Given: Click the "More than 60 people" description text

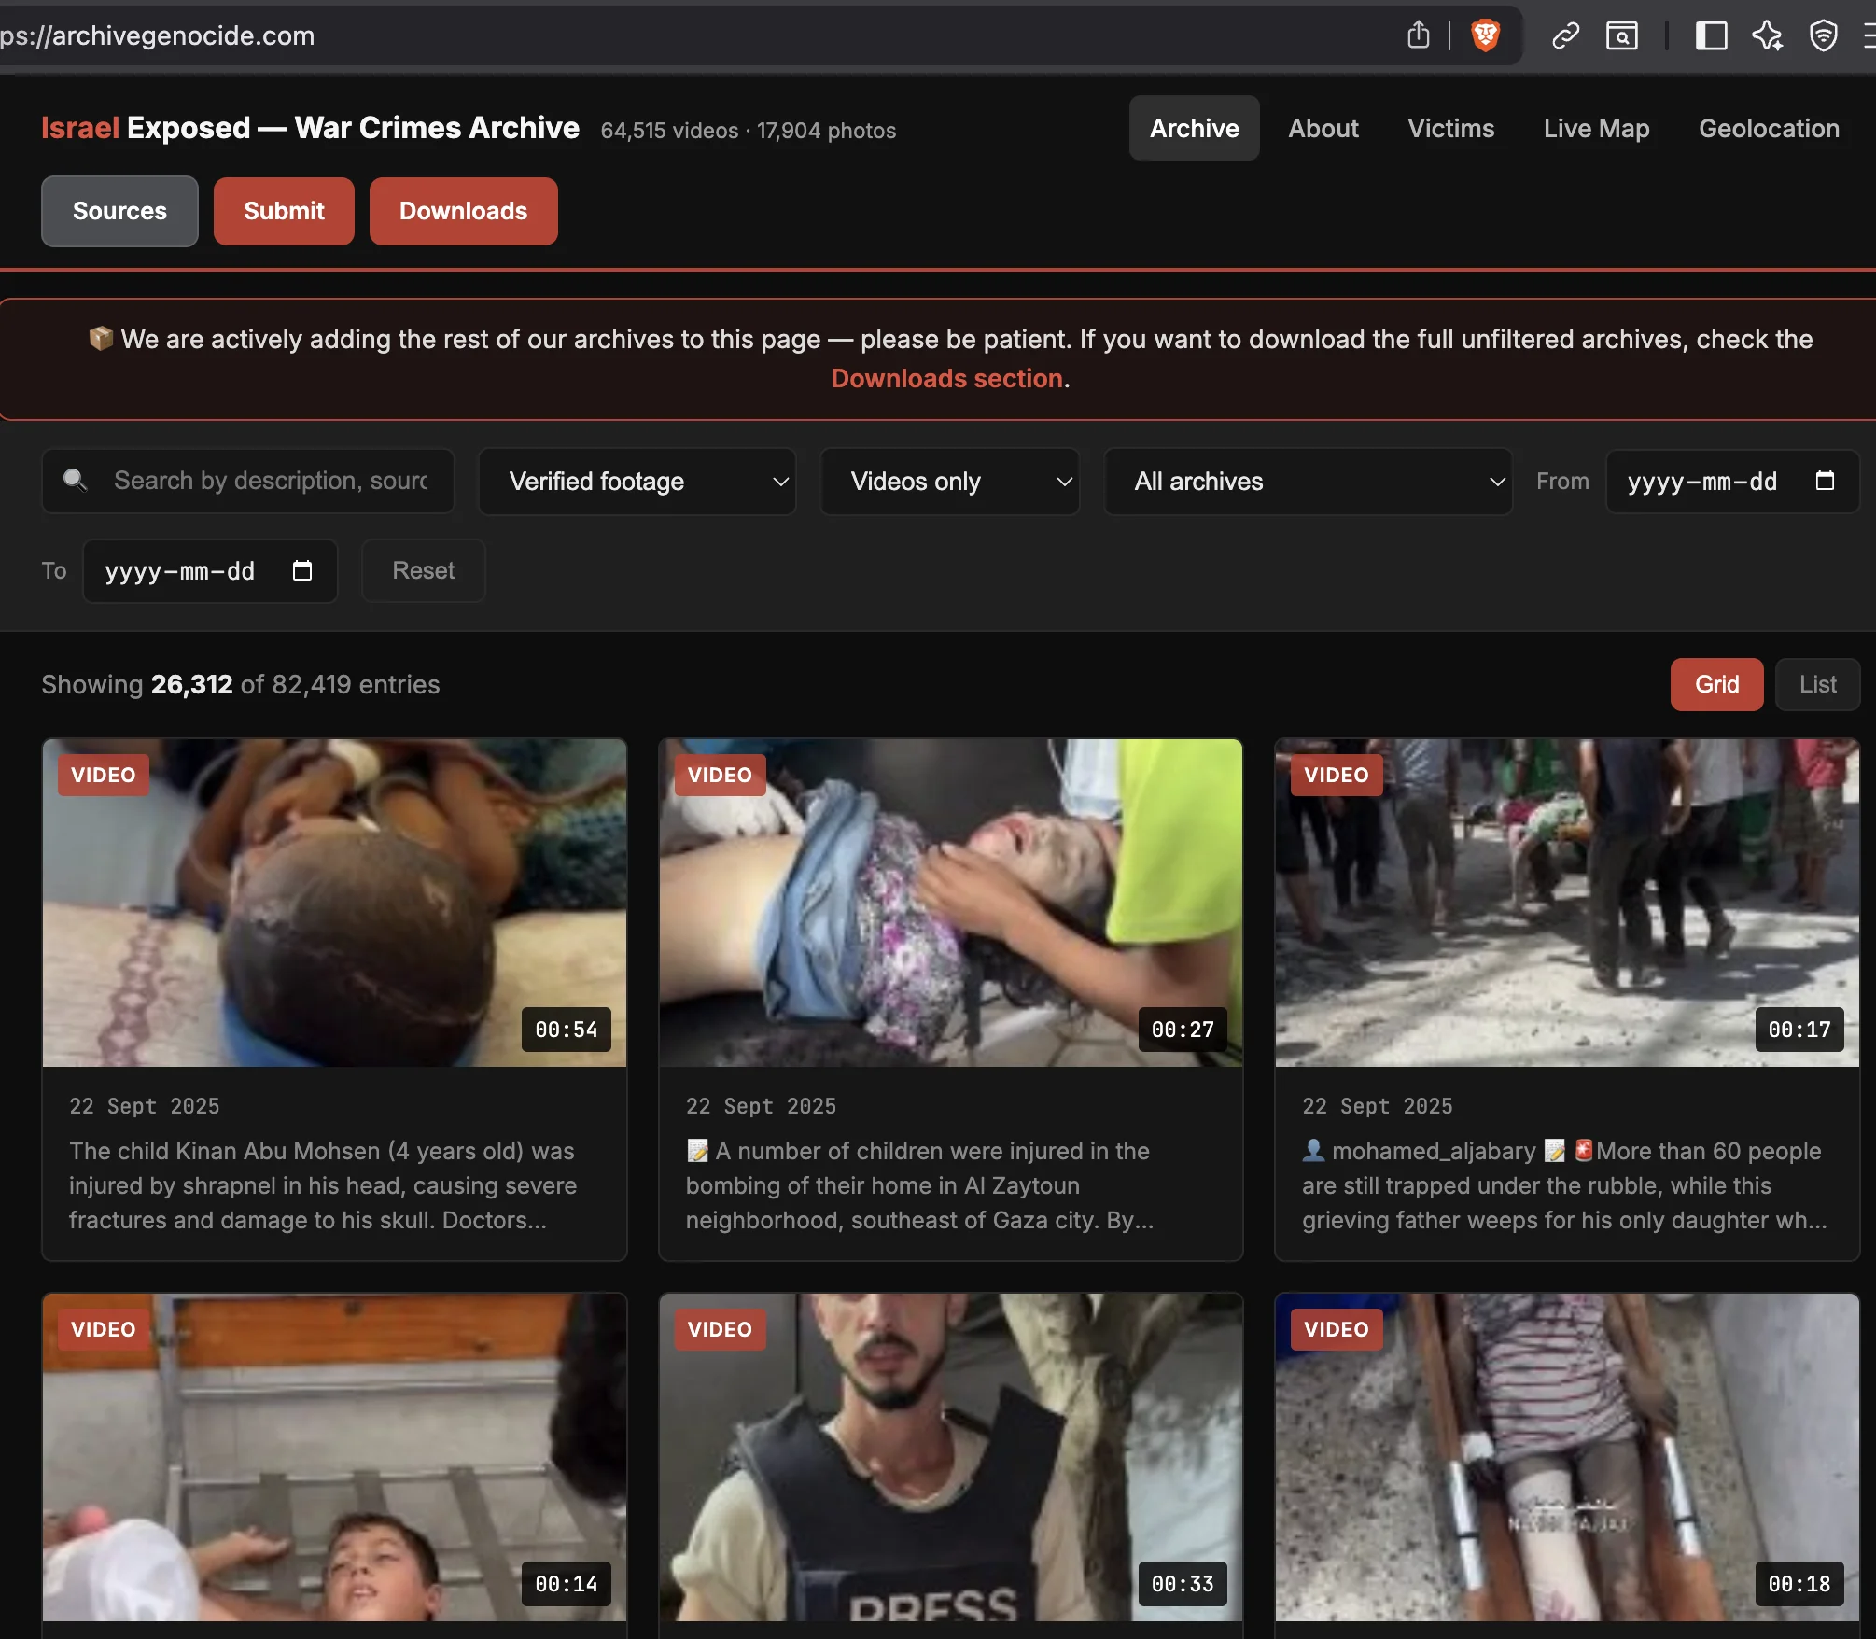Looking at the screenshot, I should coord(1564,1185).
